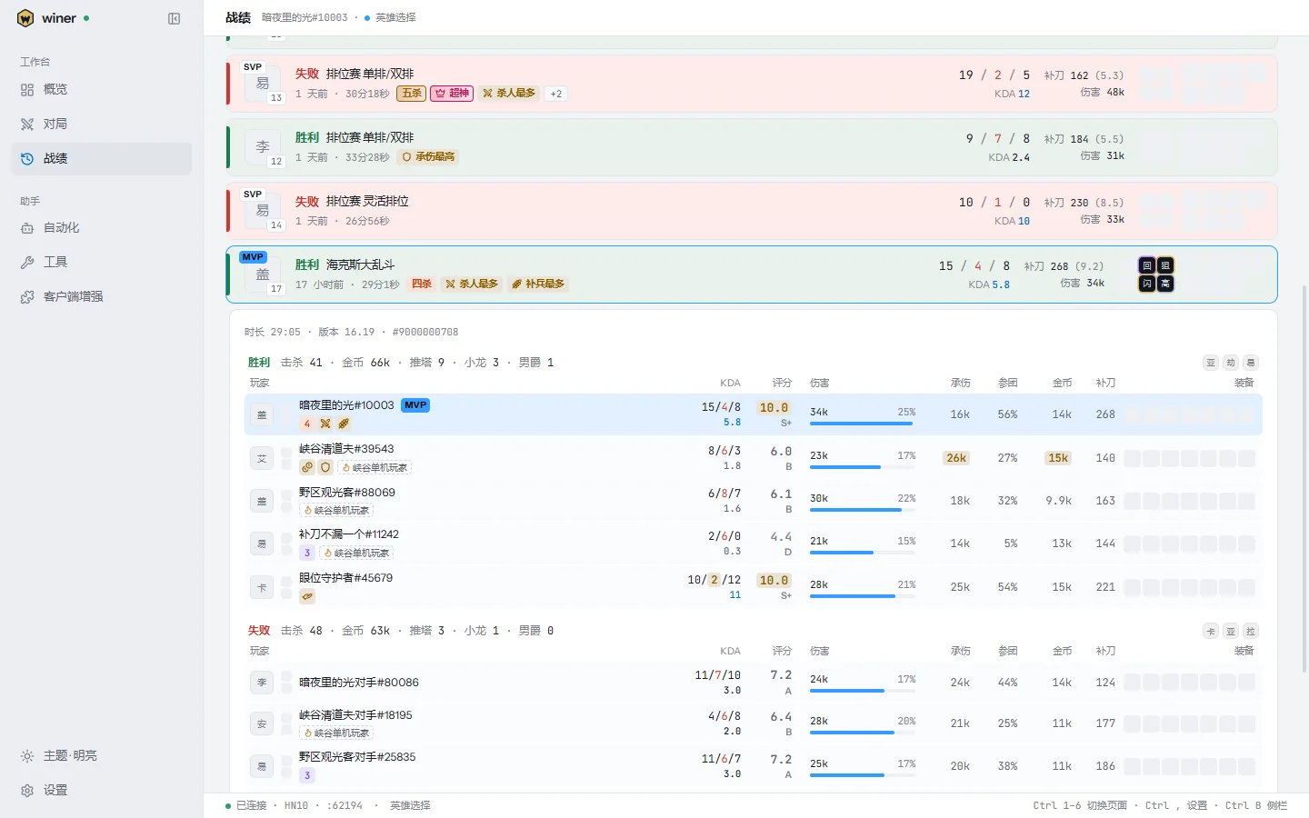Click the winer app logo
Image resolution: width=1309 pixels, height=818 pixels.
(25, 18)
